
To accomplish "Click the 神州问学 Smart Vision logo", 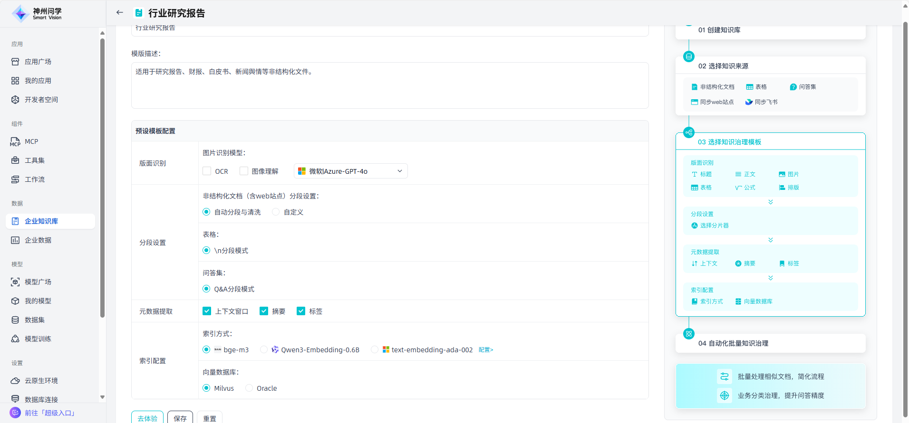I will coord(37,13).
